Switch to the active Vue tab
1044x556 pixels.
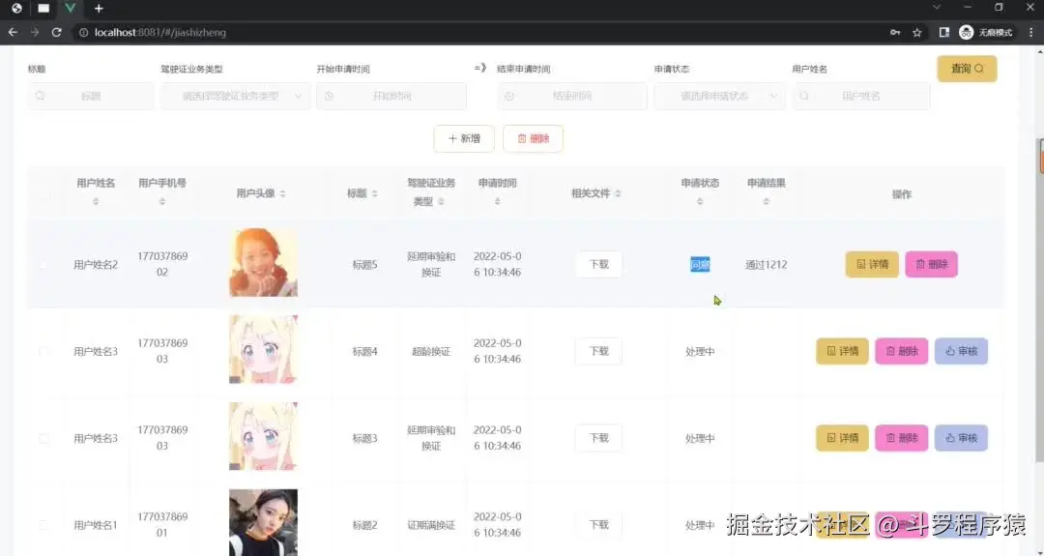click(70, 8)
